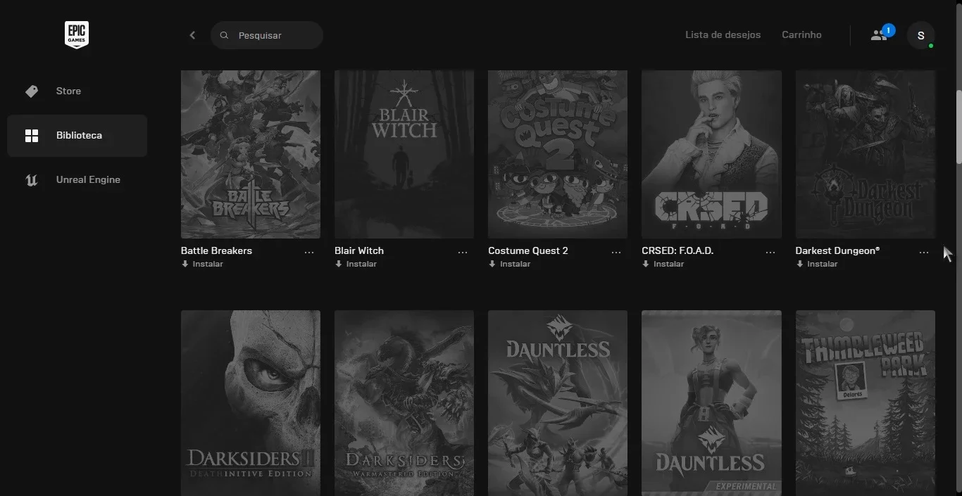
Task: Open Lista de desejos
Action: point(723,34)
